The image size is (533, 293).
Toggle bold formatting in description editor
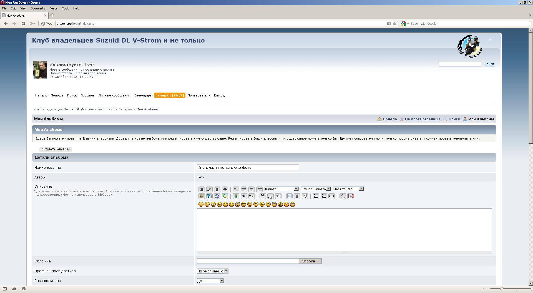202,189
